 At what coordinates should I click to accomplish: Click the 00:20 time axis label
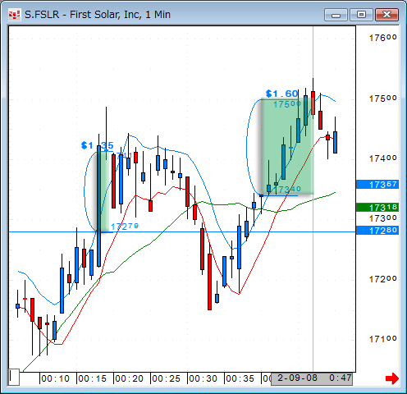pyautogui.click(x=129, y=378)
